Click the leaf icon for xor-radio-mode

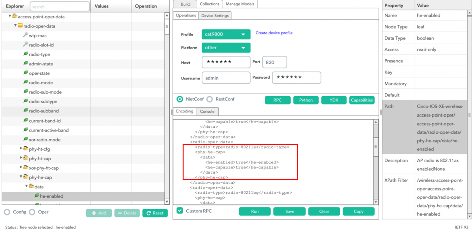[x=26, y=140]
